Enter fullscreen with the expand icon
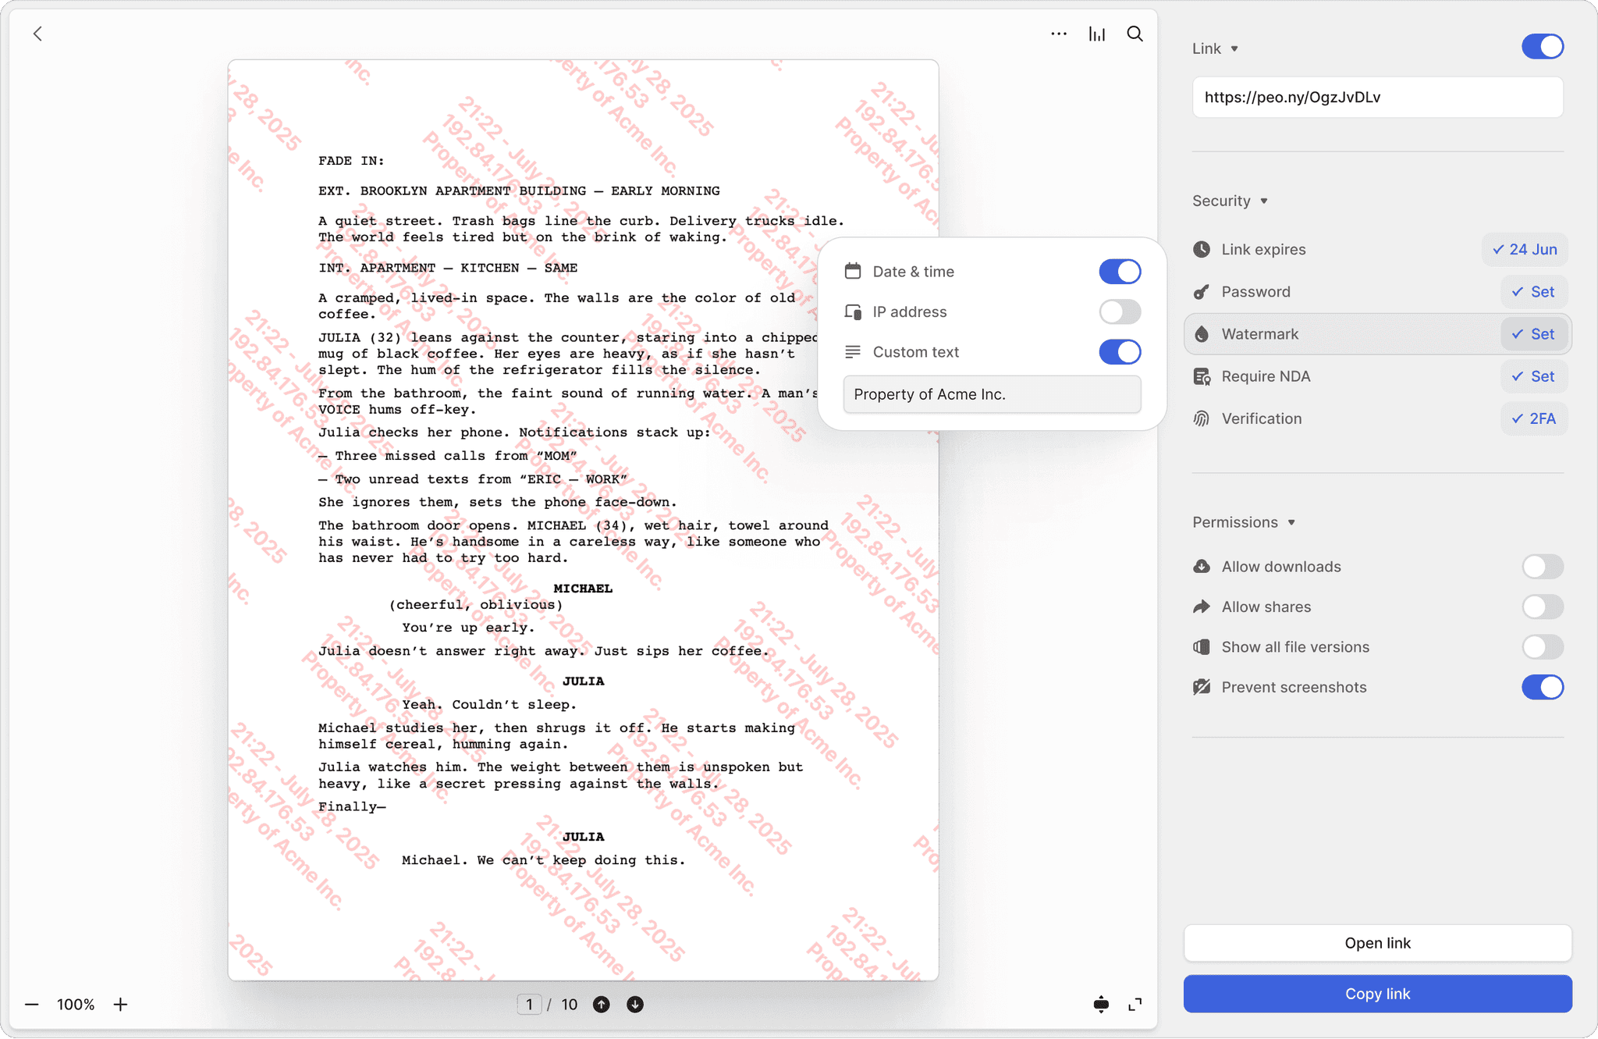The width and height of the screenshot is (1598, 1039). 1135,1005
